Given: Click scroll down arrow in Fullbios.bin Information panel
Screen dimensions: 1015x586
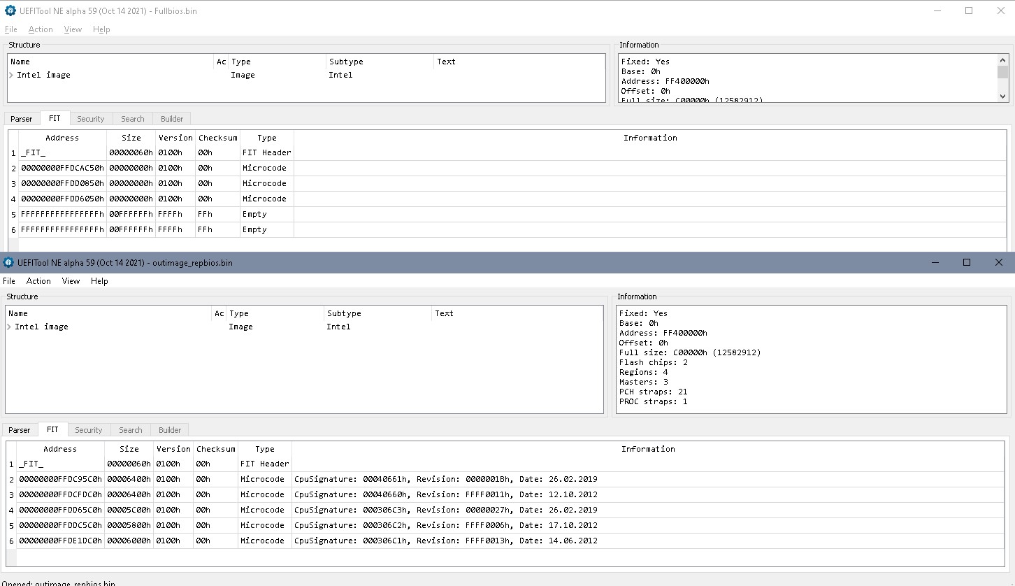Looking at the screenshot, I should 1002,97.
